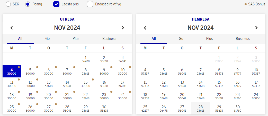The image size is (268, 116).
Task: Switch to Go tab in Hemresa
Action: [181, 39]
